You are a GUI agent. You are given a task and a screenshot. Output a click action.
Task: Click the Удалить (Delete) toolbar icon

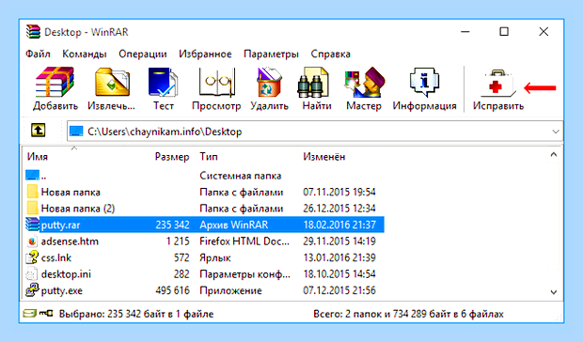(x=269, y=82)
